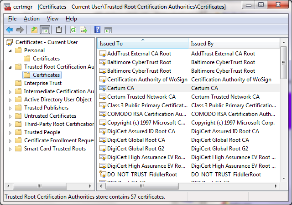Click the Active Directory User Object folder icon
The image size is (292, 205).
coord(18,100)
